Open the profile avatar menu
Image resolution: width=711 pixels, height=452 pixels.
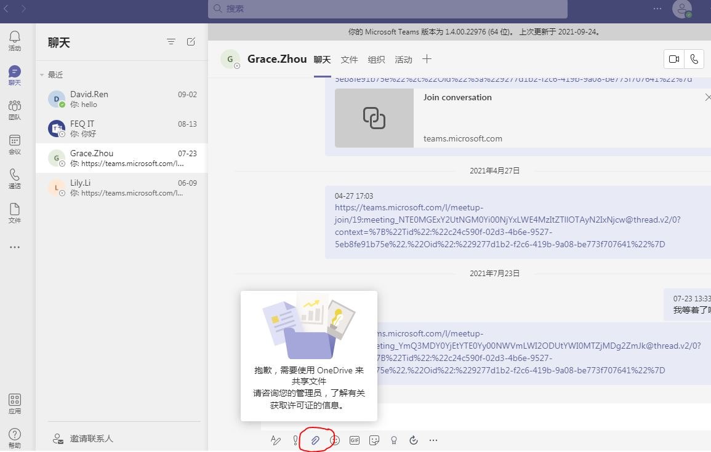pyautogui.click(x=681, y=9)
